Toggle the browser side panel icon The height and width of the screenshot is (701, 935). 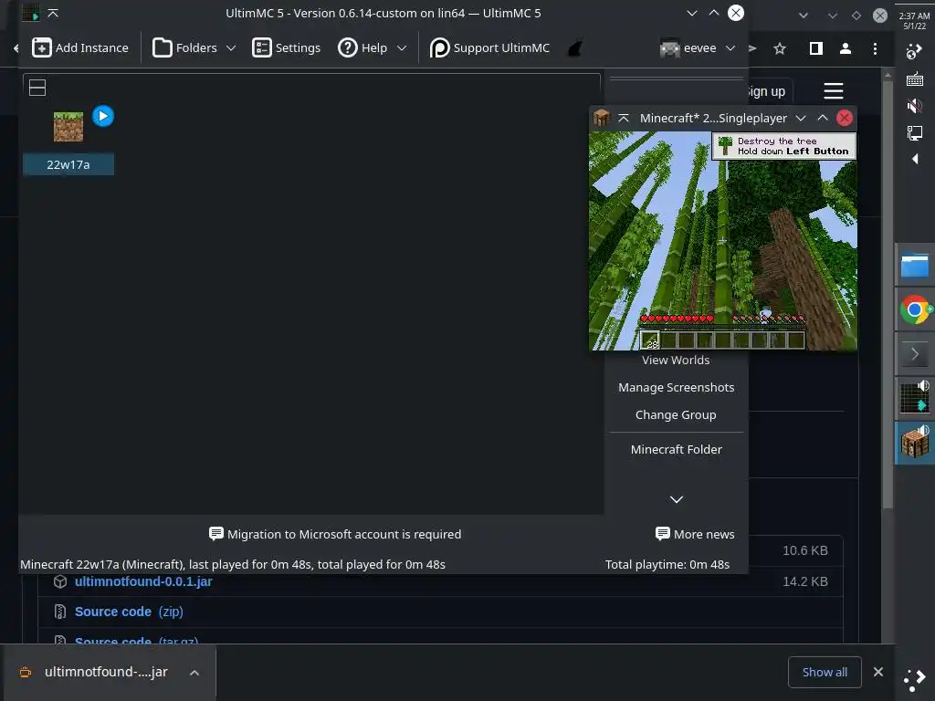pos(815,48)
